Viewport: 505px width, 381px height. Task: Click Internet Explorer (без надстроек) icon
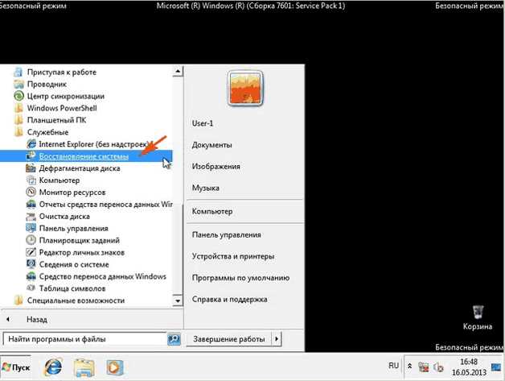click(x=31, y=144)
